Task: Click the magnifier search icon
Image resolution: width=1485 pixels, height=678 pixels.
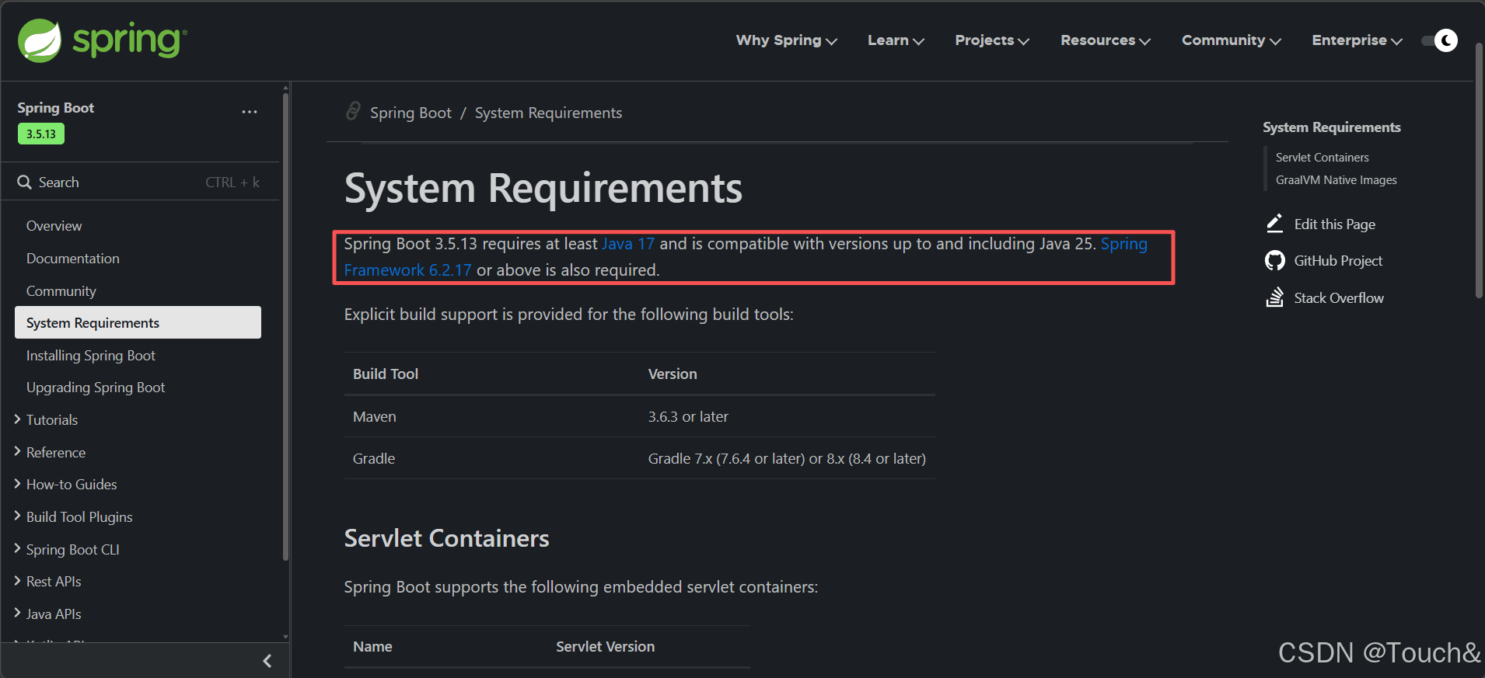Action: tap(25, 183)
